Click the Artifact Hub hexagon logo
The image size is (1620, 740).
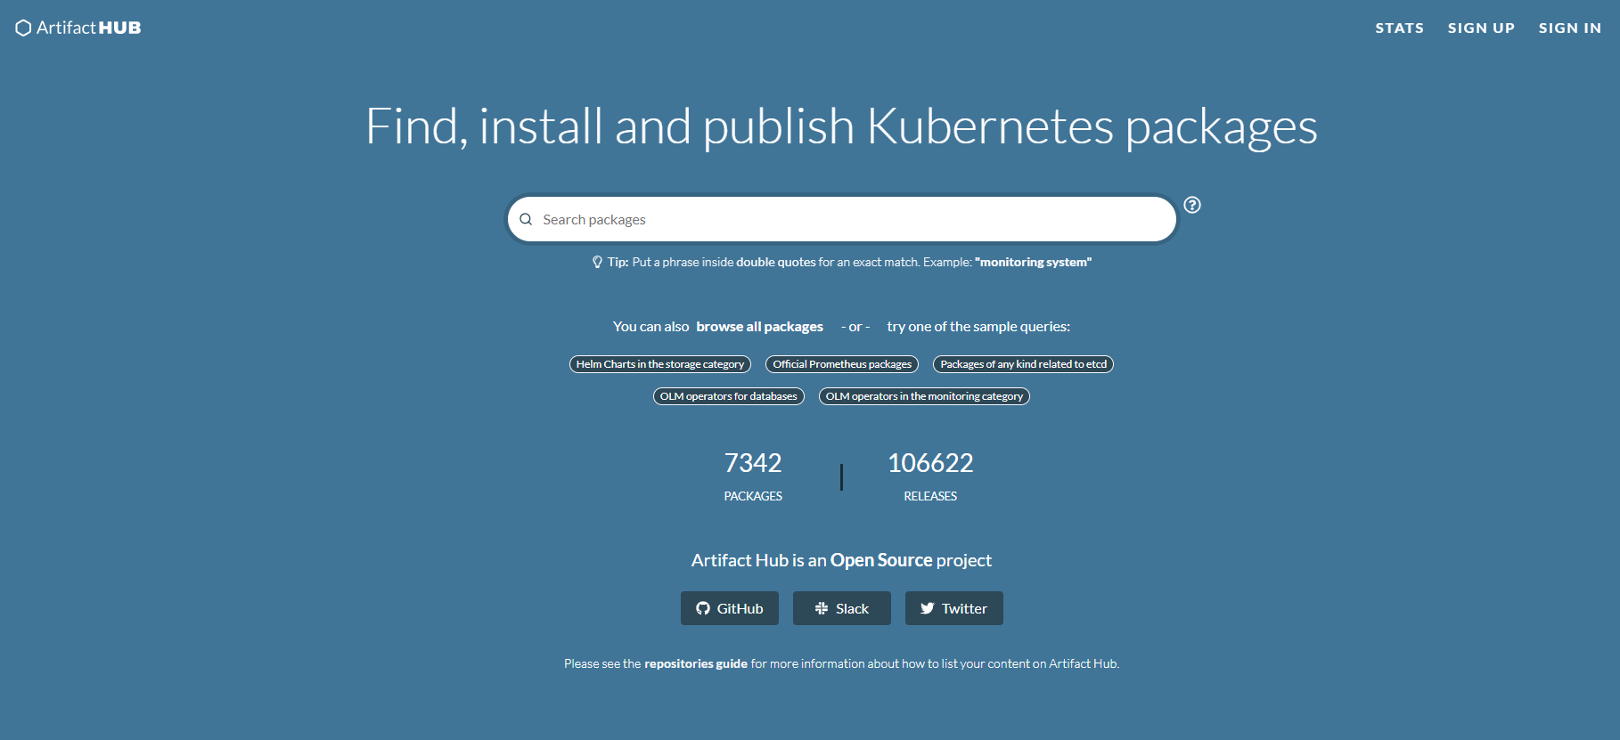click(x=24, y=28)
